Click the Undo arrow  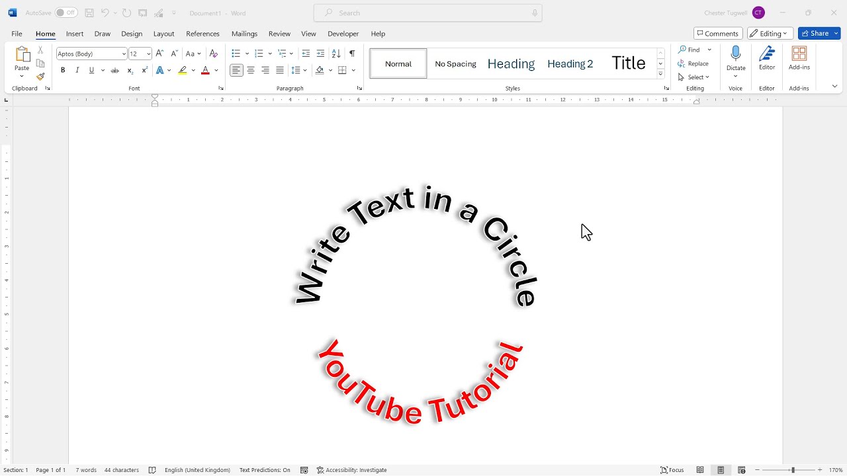coord(105,13)
